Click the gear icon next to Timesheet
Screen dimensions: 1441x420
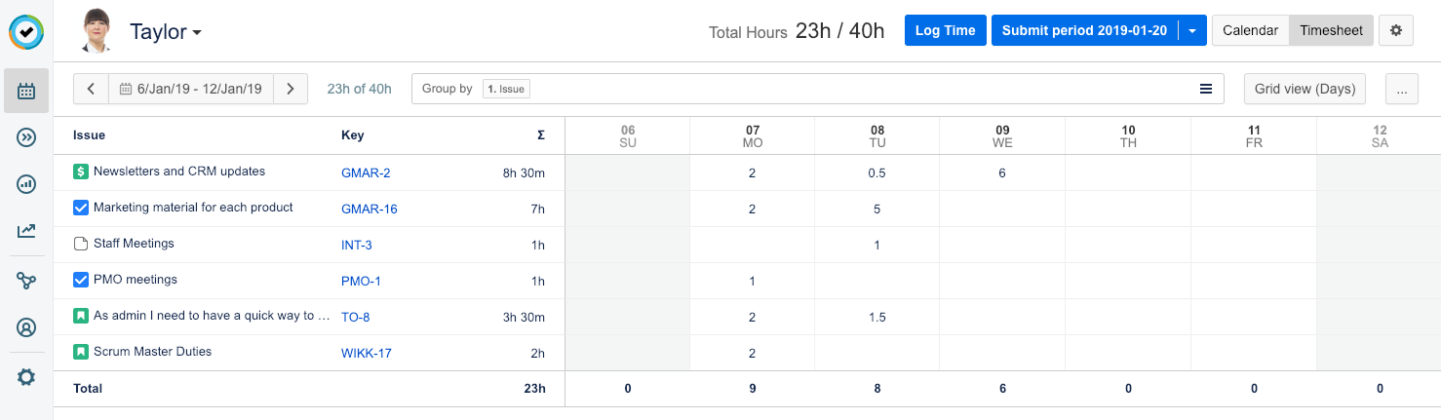tap(1395, 30)
